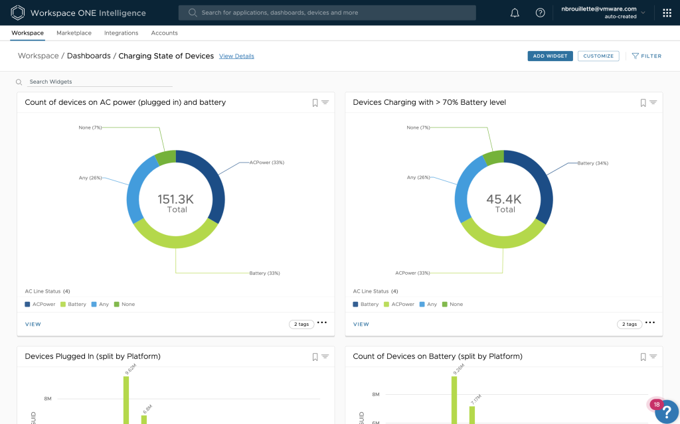680x424 pixels.
Task: Open more options on AC power widget
Action: tap(322, 323)
